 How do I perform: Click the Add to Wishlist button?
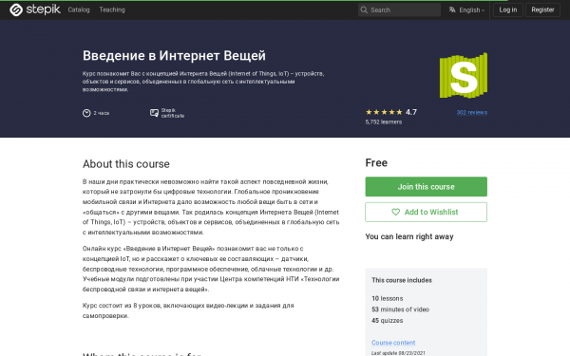click(426, 212)
